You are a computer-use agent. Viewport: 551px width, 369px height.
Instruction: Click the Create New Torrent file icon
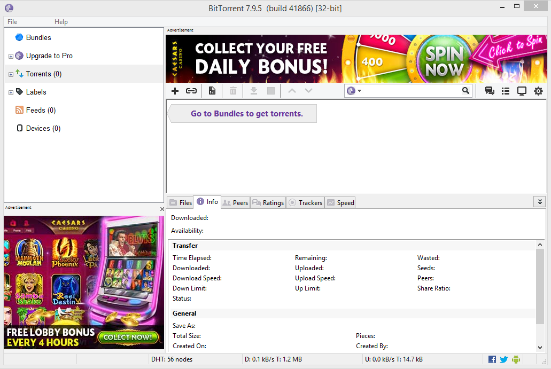click(x=212, y=91)
